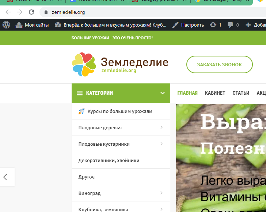The height and width of the screenshot is (212, 266).
Task: Click the updates circular arrows icon
Action: click(213, 25)
